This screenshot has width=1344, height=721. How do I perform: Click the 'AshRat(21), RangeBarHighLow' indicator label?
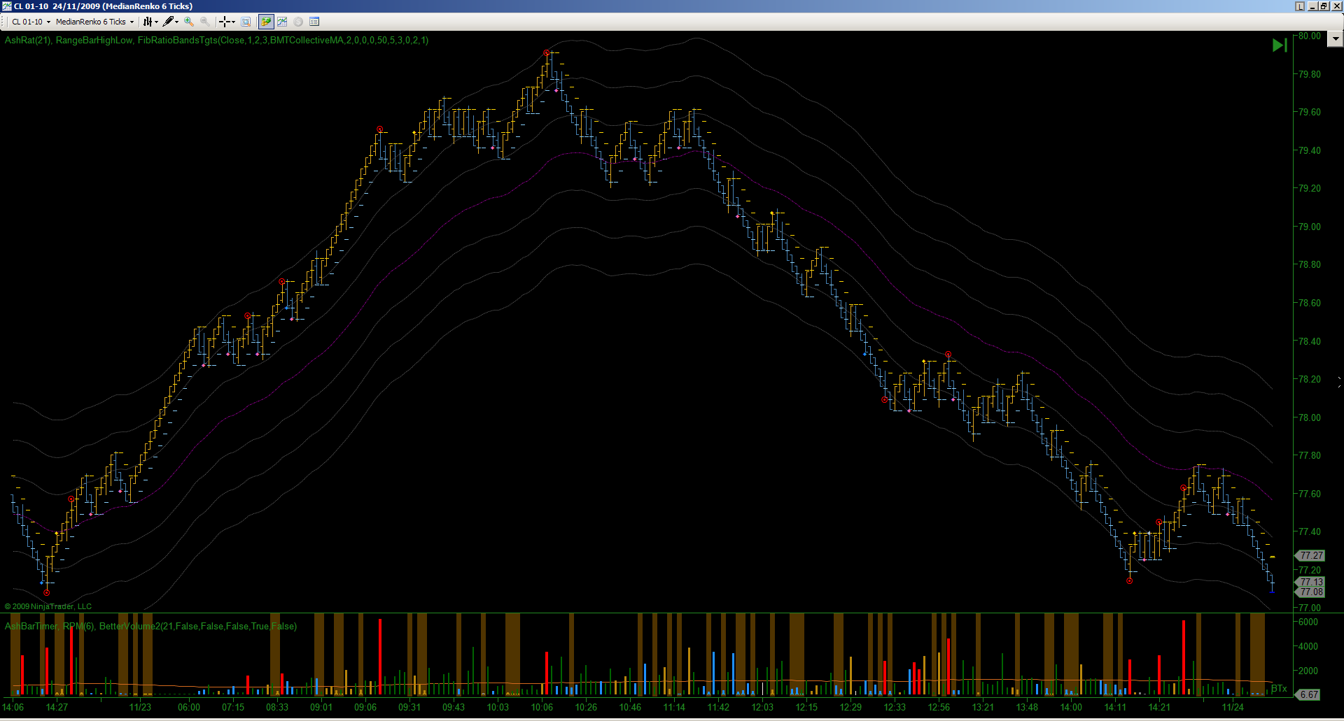pos(69,41)
